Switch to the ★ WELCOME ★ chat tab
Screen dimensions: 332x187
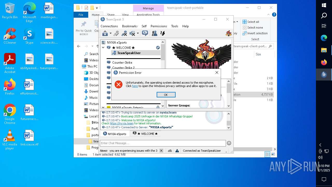pos(145,134)
